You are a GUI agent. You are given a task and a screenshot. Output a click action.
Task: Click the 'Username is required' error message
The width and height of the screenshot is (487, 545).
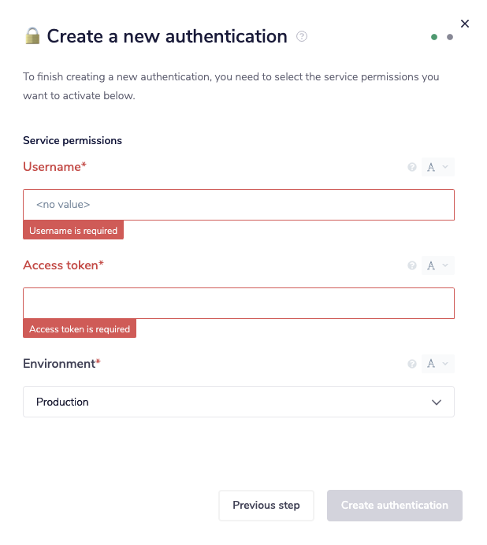(x=73, y=231)
